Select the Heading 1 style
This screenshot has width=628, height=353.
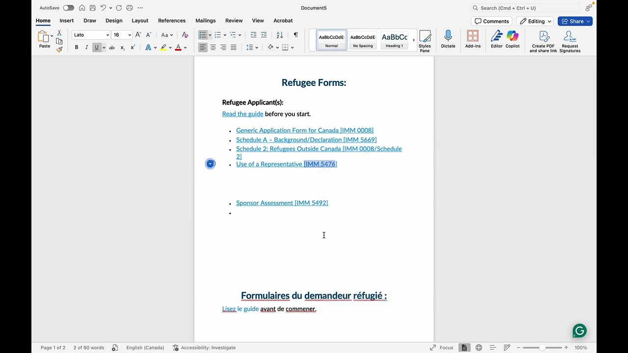point(394,40)
